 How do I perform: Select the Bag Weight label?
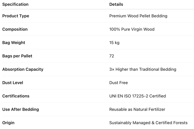coord(14,43)
